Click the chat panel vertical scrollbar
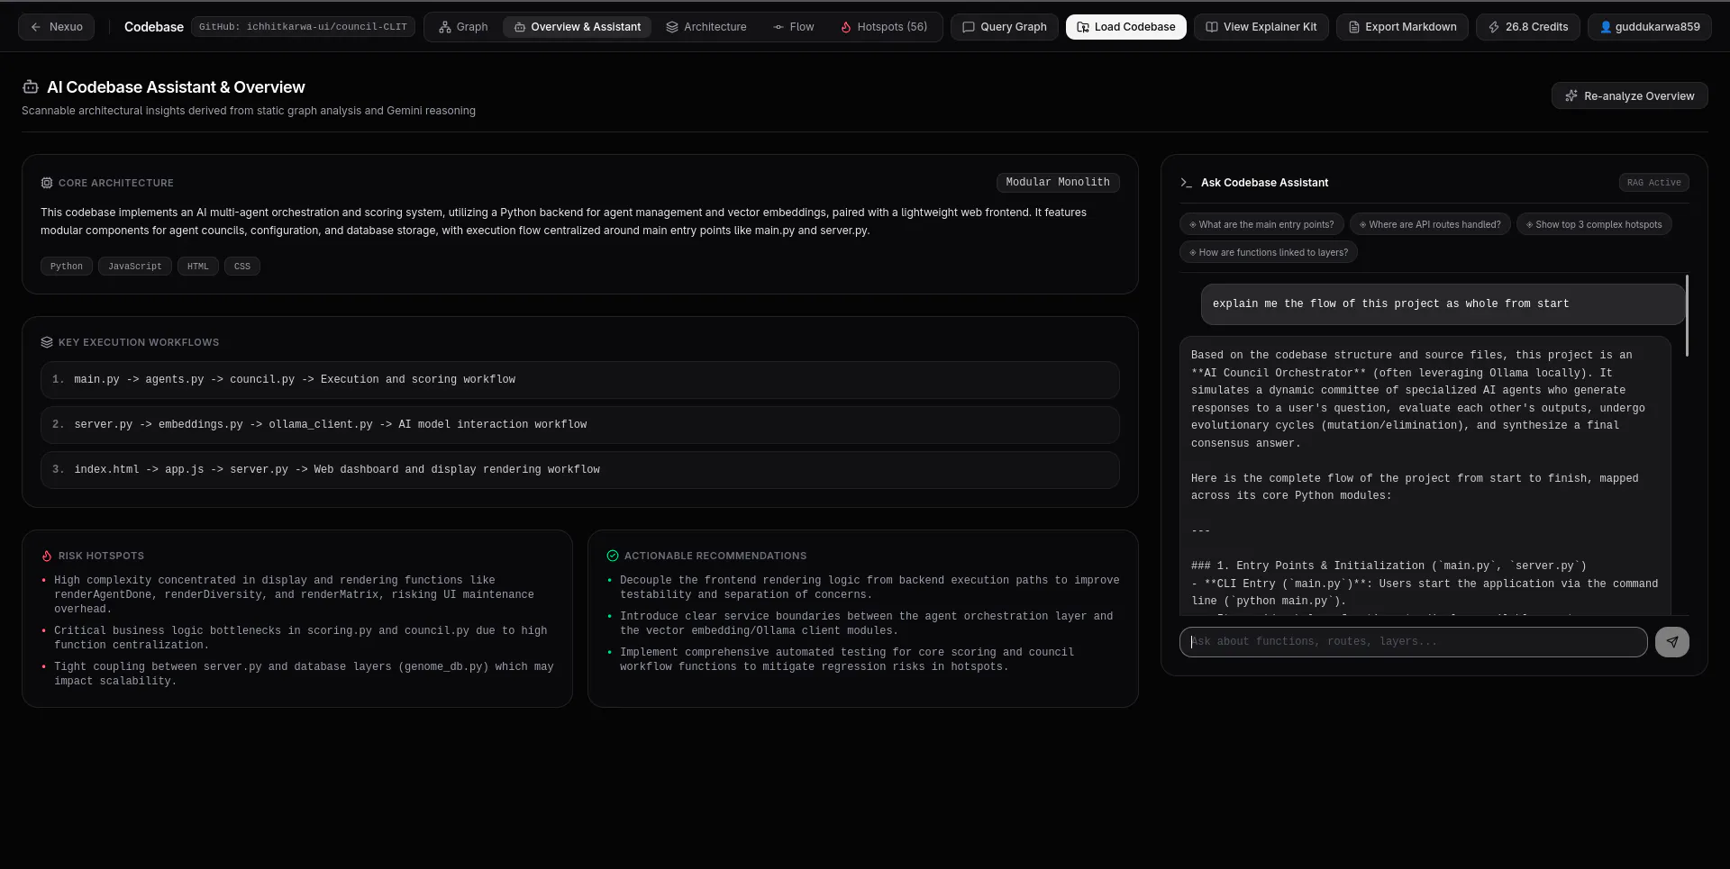 pos(1686,315)
